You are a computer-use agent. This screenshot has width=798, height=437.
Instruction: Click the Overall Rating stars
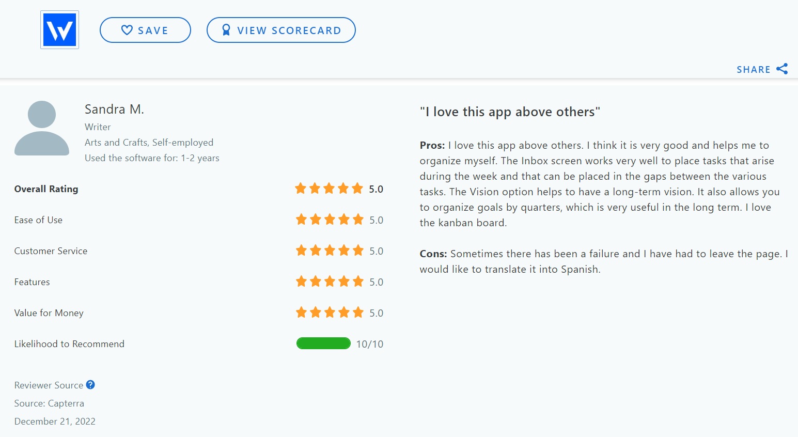coord(329,189)
